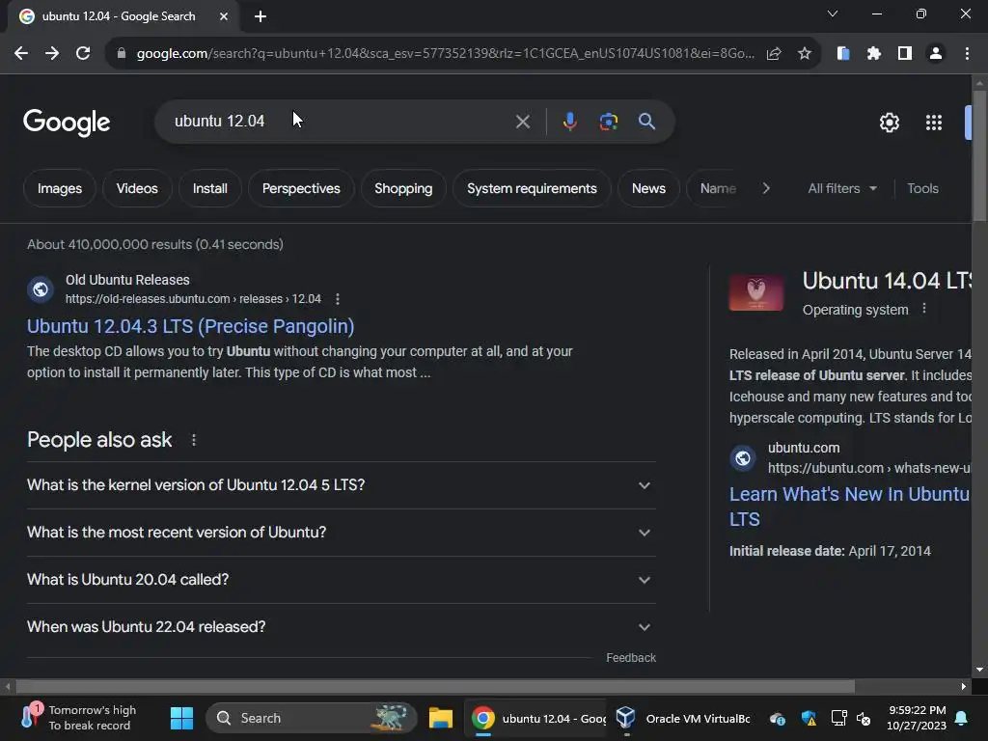The width and height of the screenshot is (988, 741).
Task: Open the Ubuntu 14.04 knowledge panel thumbnail
Action: [756, 292]
